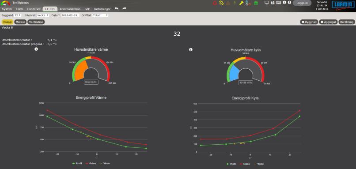Click the orange warning triangle icon

tap(228, 3)
